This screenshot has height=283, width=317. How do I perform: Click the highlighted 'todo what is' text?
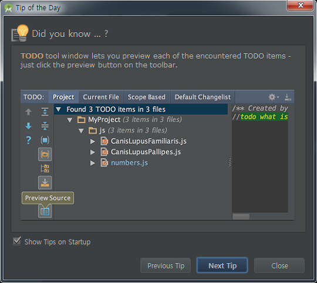click(x=264, y=117)
